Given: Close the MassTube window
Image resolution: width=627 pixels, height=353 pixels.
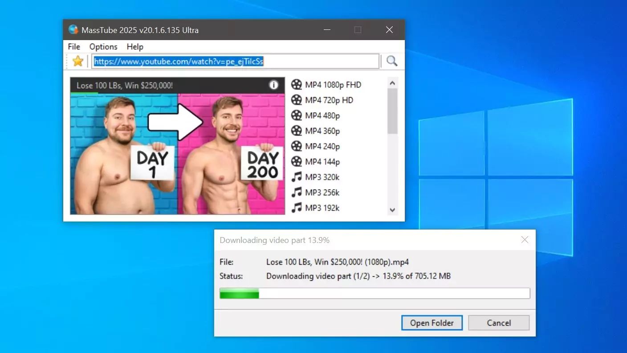Looking at the screenshot, I should (x=389, y=30).
